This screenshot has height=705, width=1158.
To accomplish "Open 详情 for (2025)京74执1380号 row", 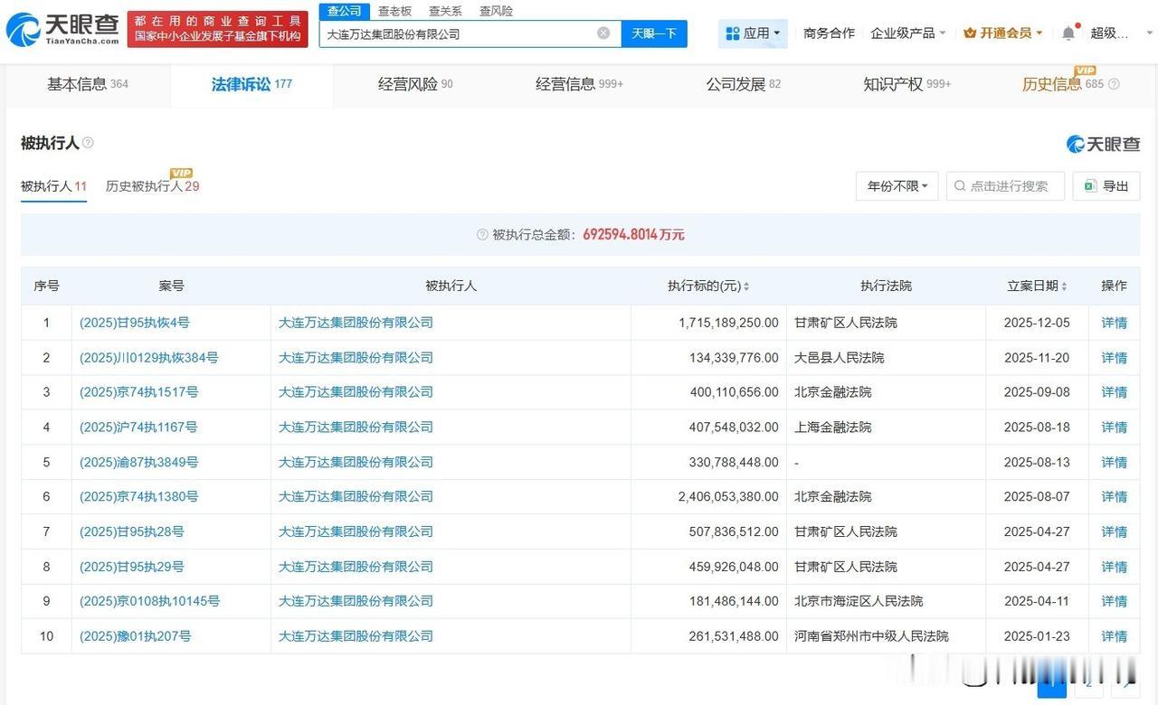I will (1114, 497).
